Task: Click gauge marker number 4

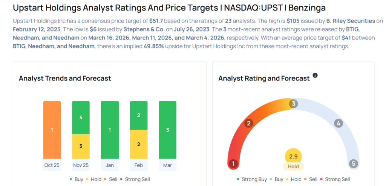Action: coord(339,123)
